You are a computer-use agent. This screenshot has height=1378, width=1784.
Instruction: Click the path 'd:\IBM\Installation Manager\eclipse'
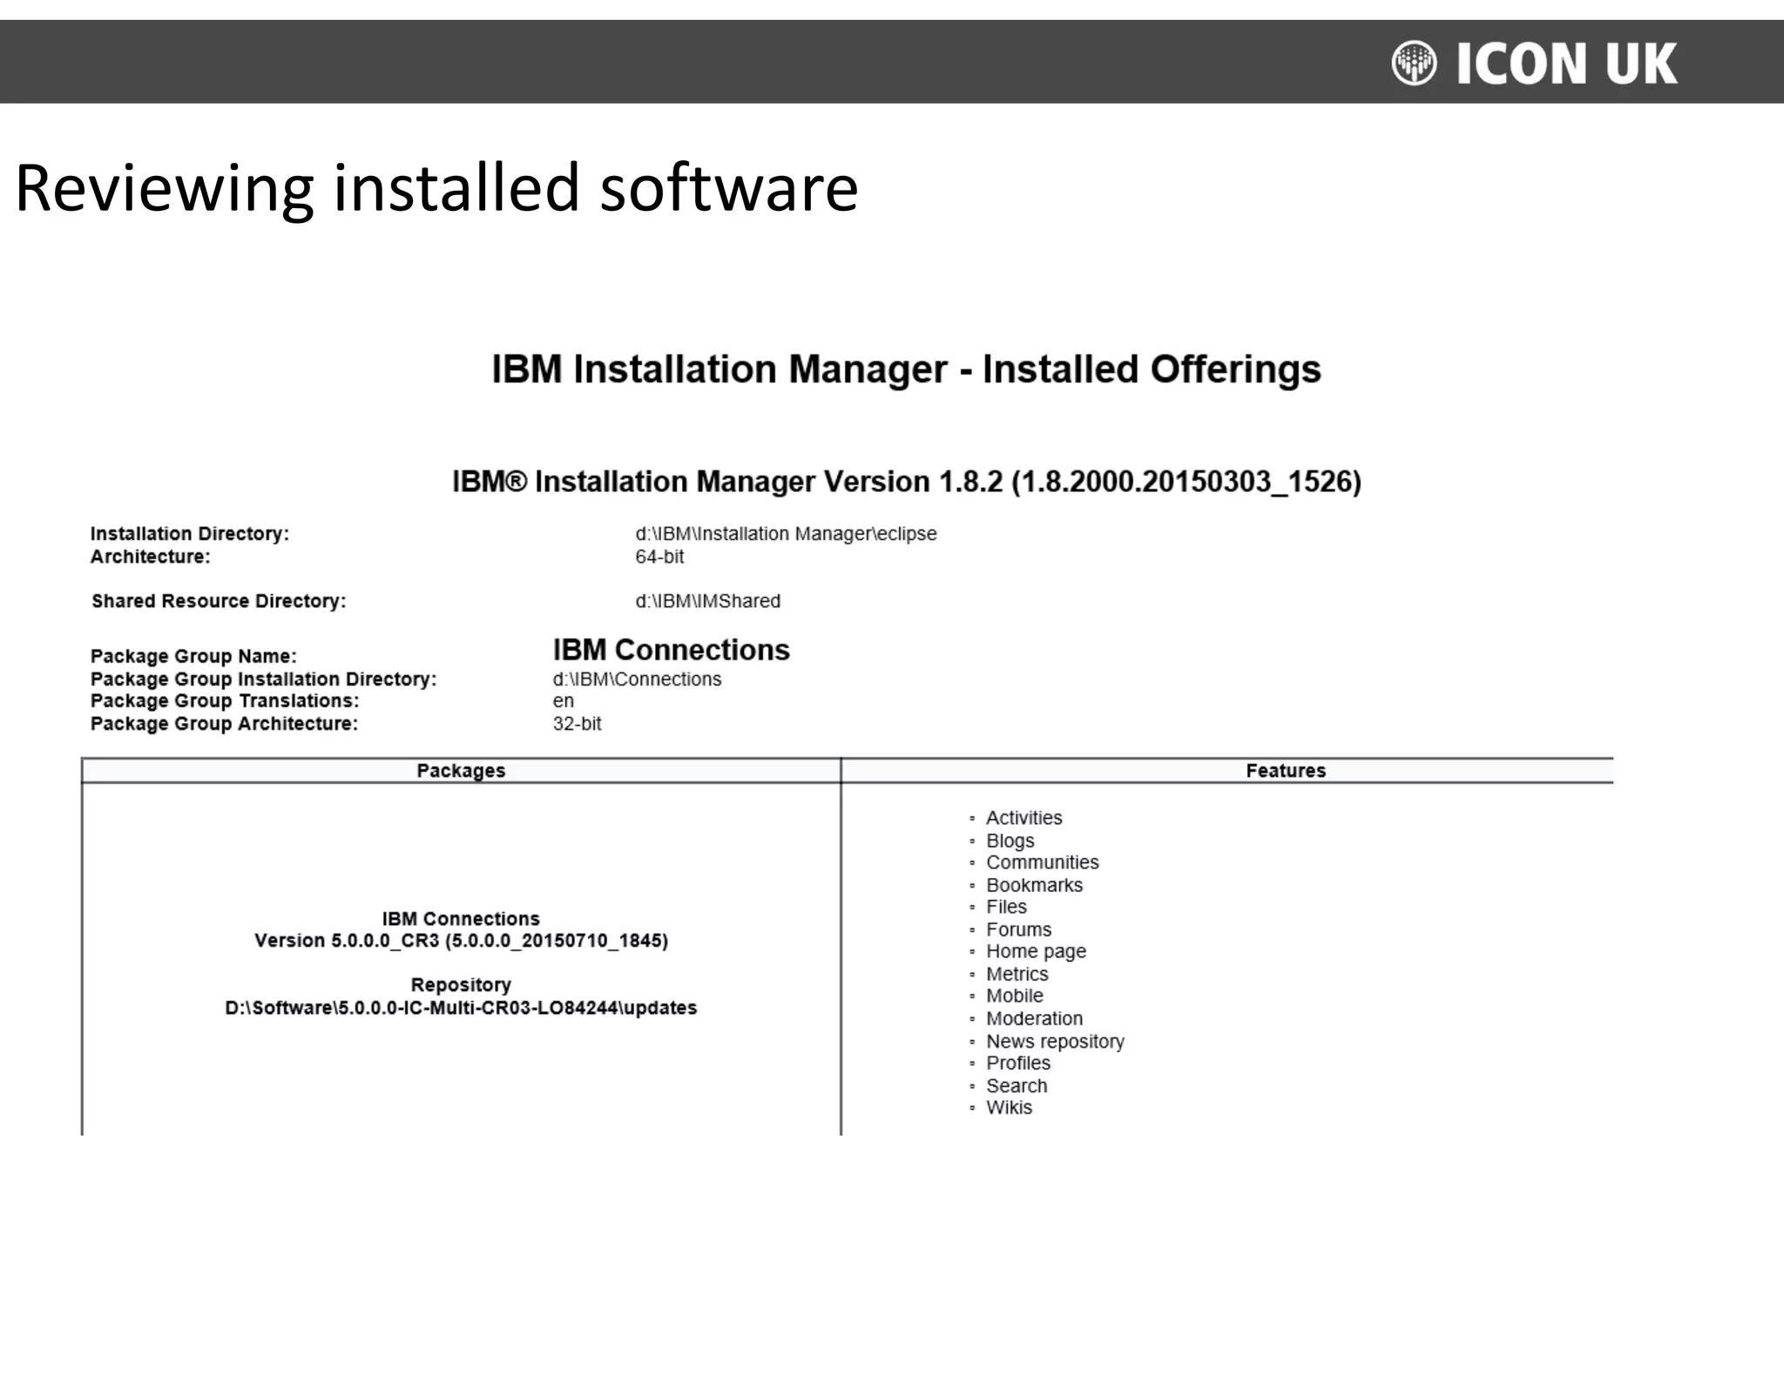click(786, 534)
